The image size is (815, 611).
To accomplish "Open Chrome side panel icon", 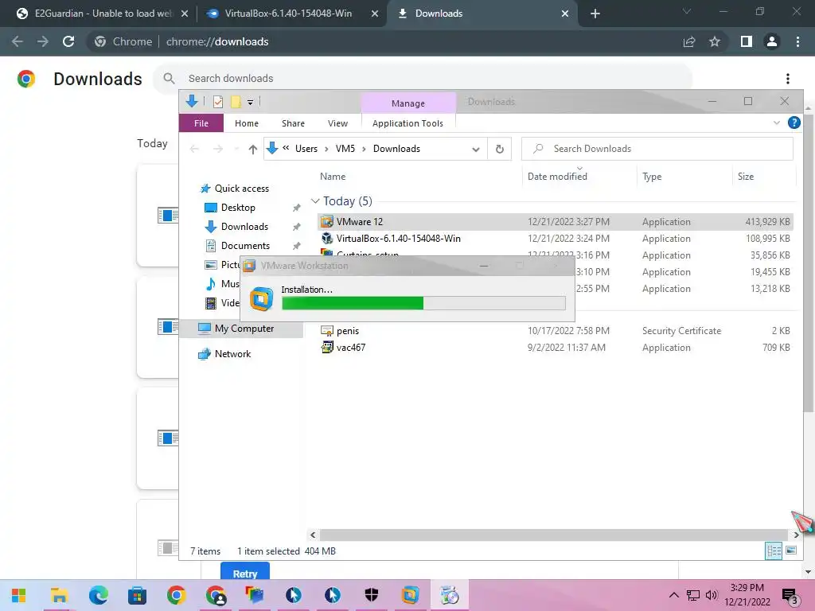I will (747, 41).
